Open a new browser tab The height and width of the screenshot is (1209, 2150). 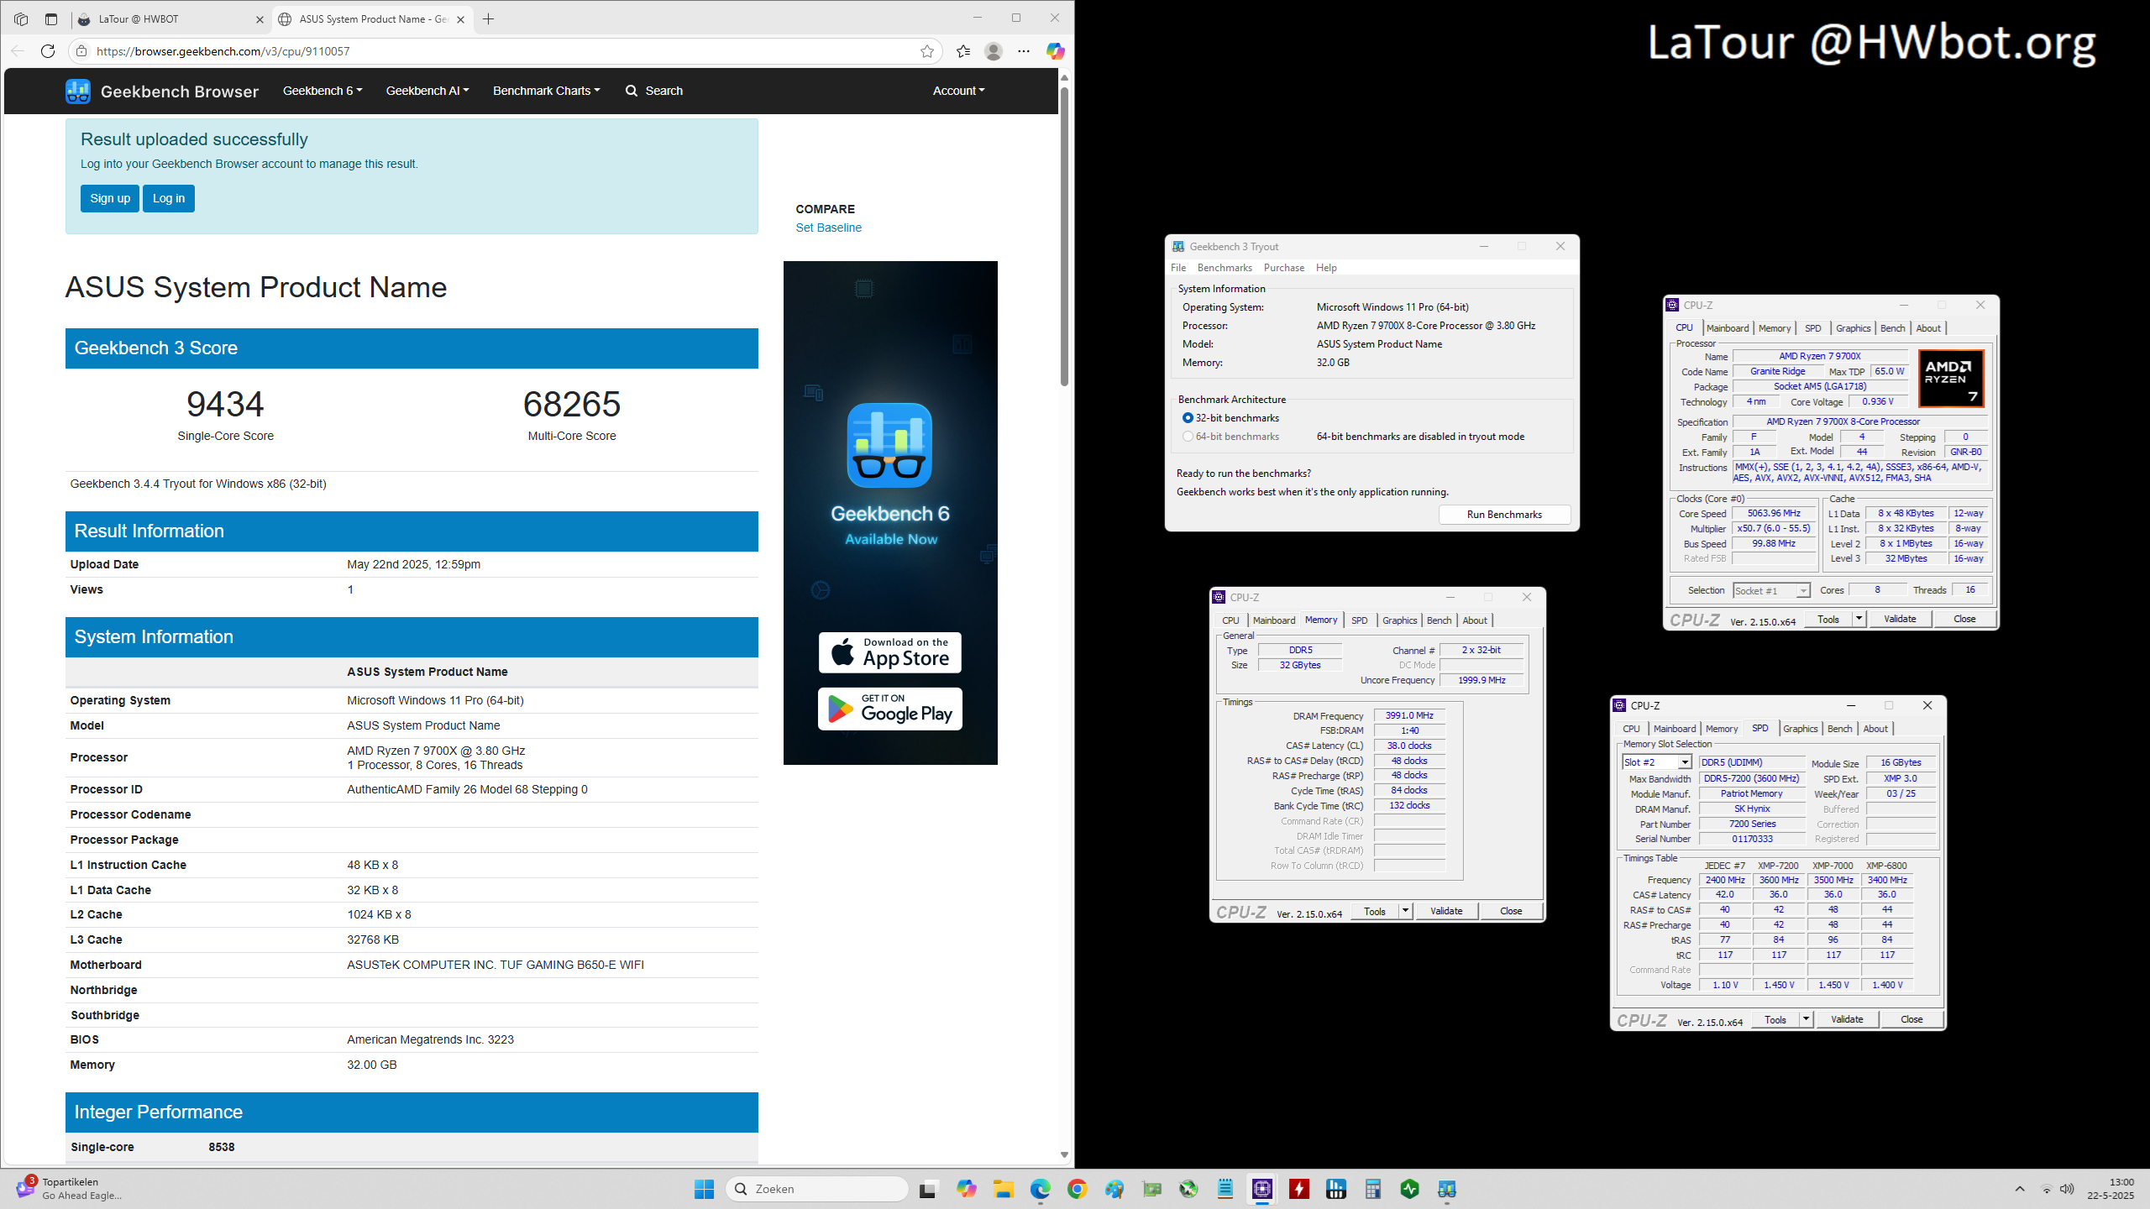point(488,18)
